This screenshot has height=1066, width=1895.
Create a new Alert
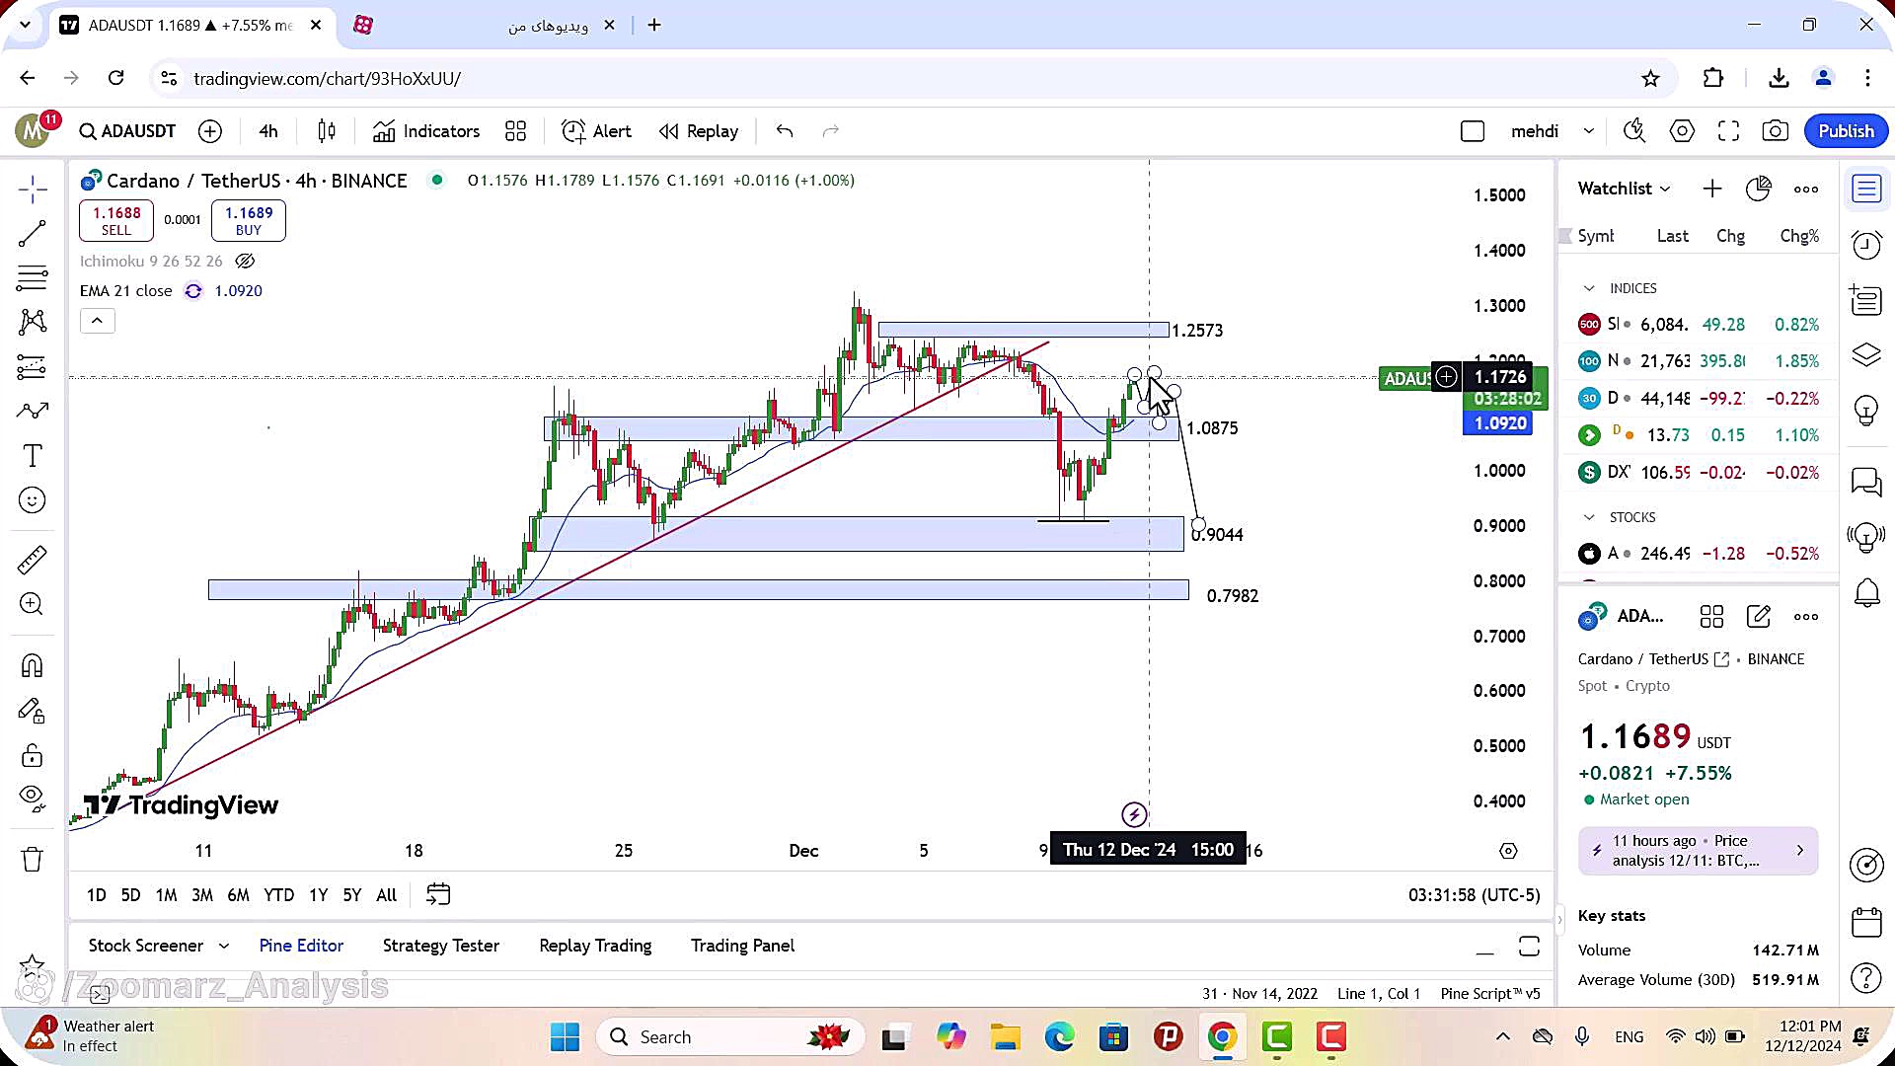pyautogui.click(x=596, y=131)
